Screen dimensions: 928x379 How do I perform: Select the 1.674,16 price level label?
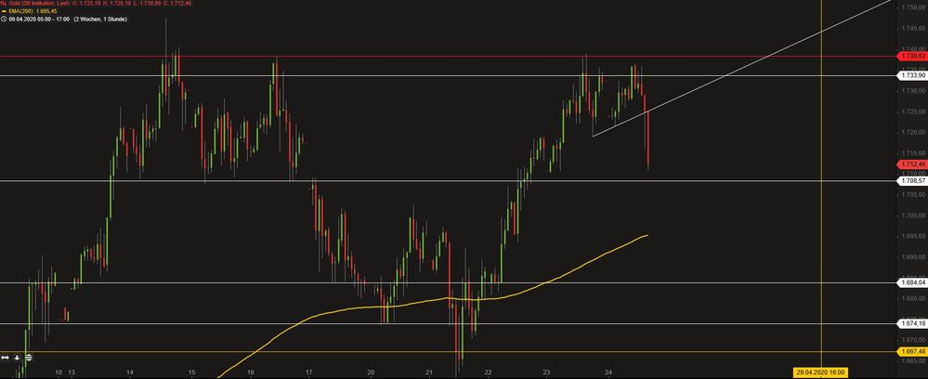[x=910, y=324]
